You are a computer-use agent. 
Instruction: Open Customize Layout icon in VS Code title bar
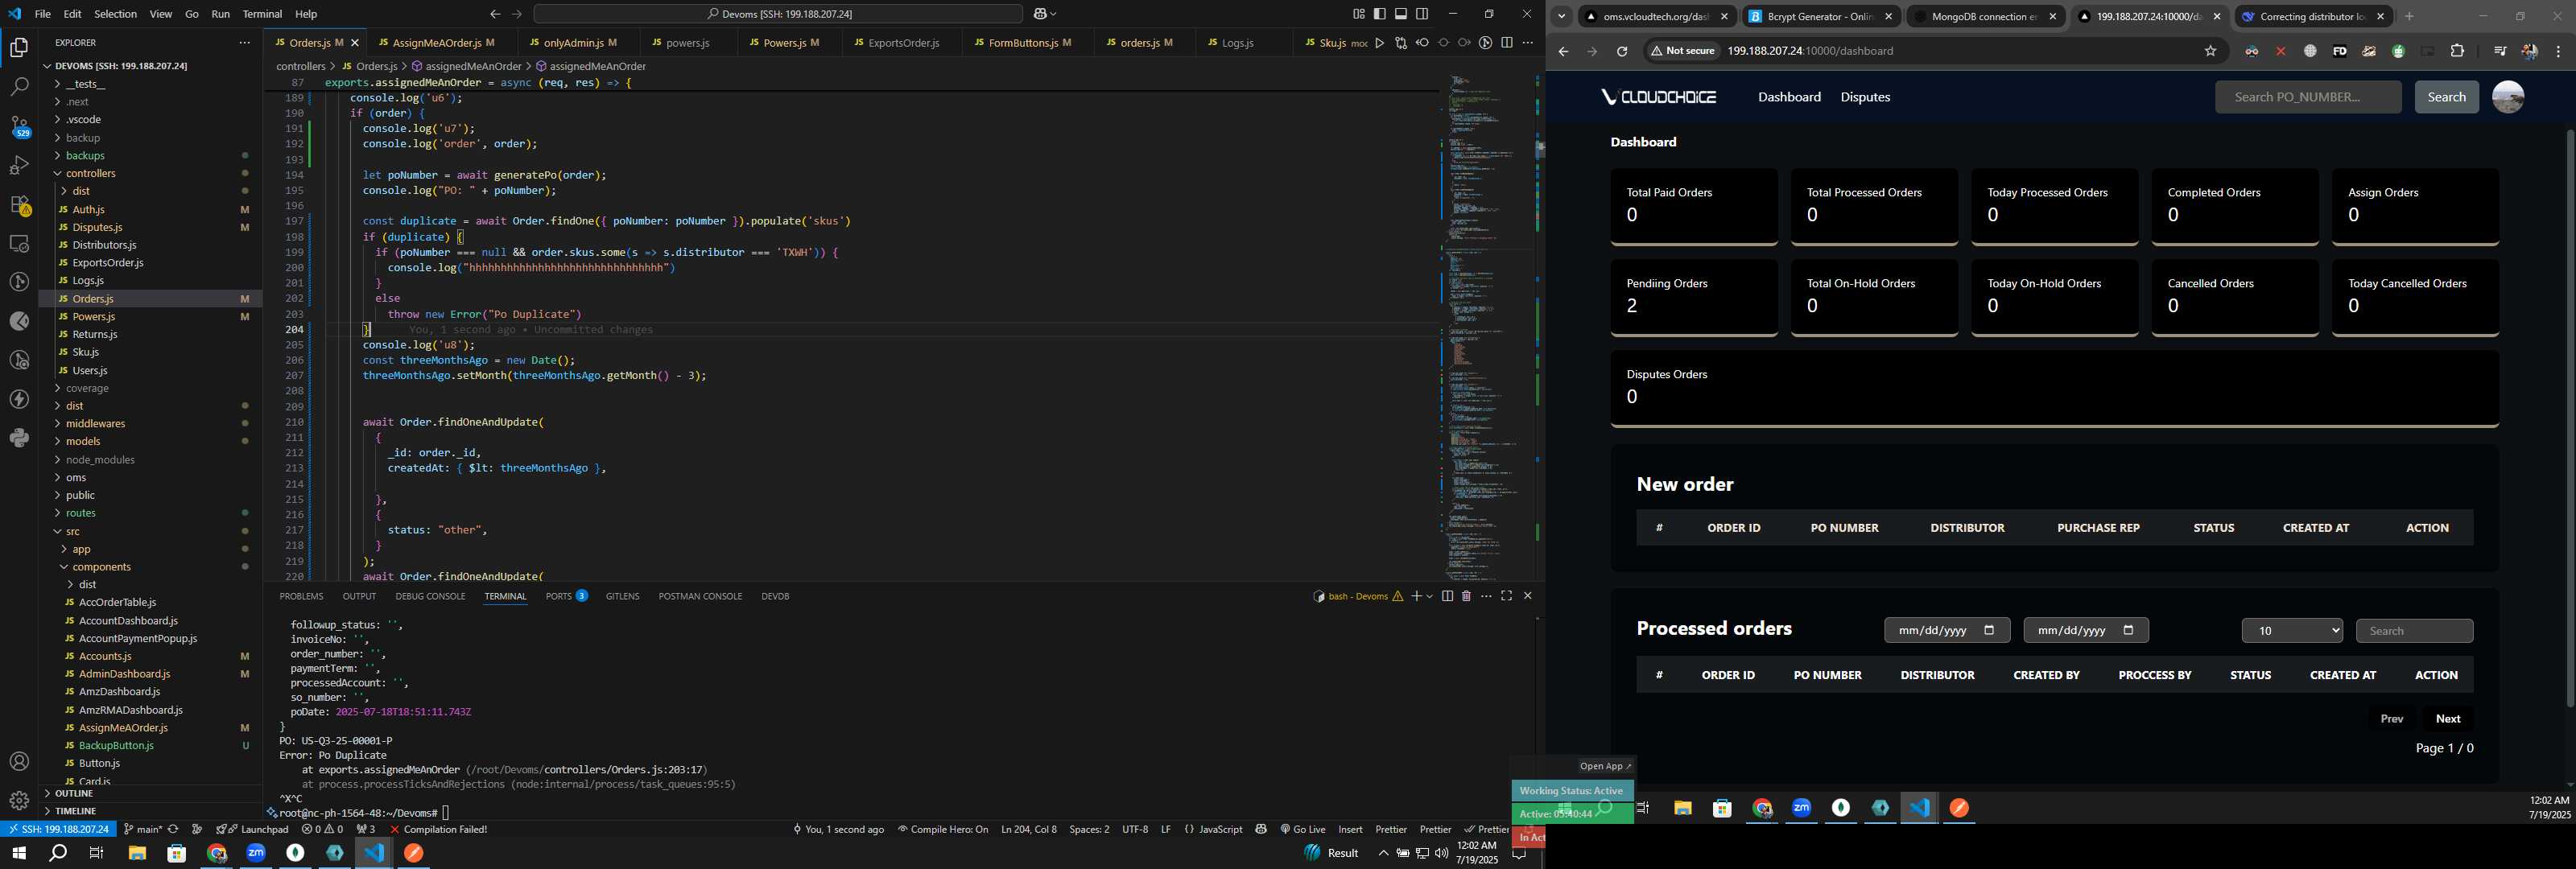(x=1358, y=14)
